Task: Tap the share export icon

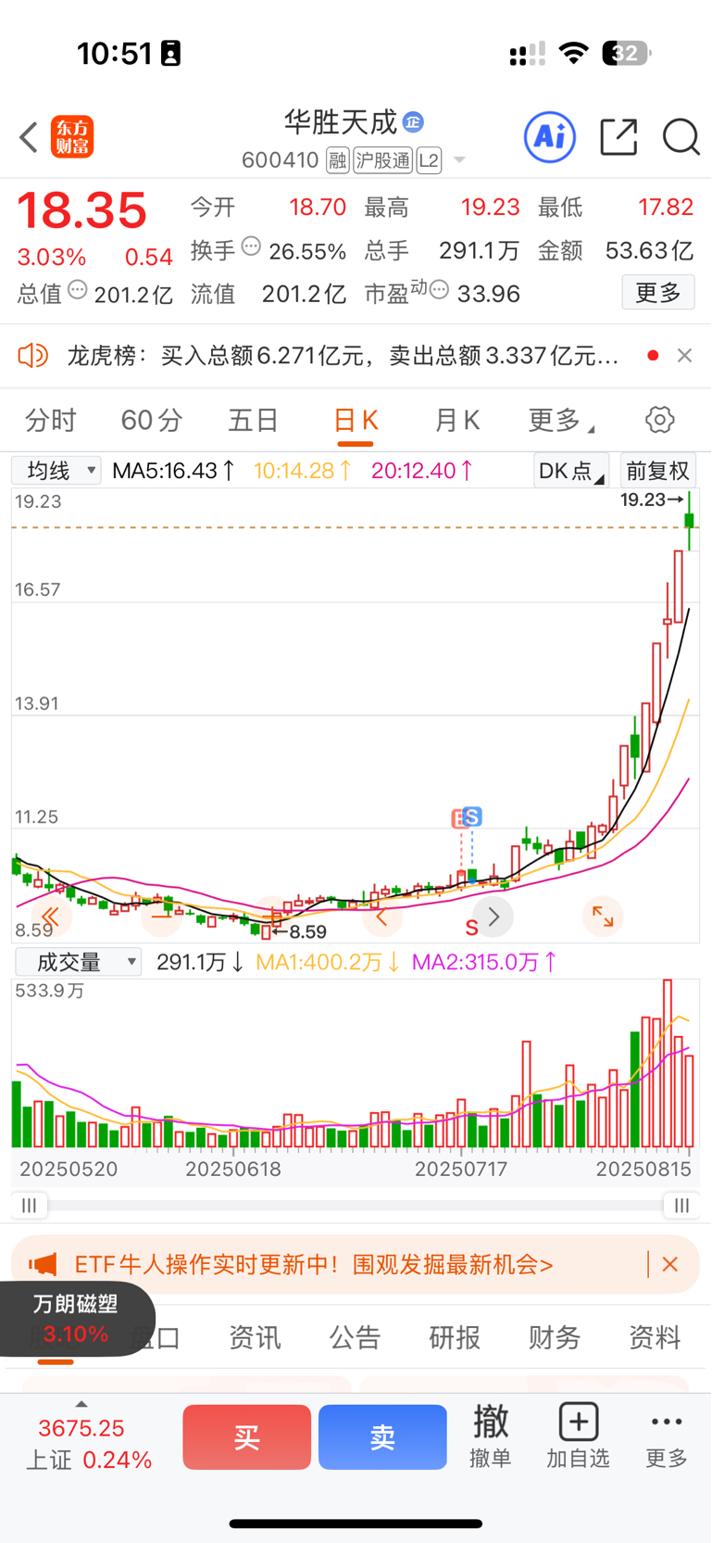Action: pos(618,137)
